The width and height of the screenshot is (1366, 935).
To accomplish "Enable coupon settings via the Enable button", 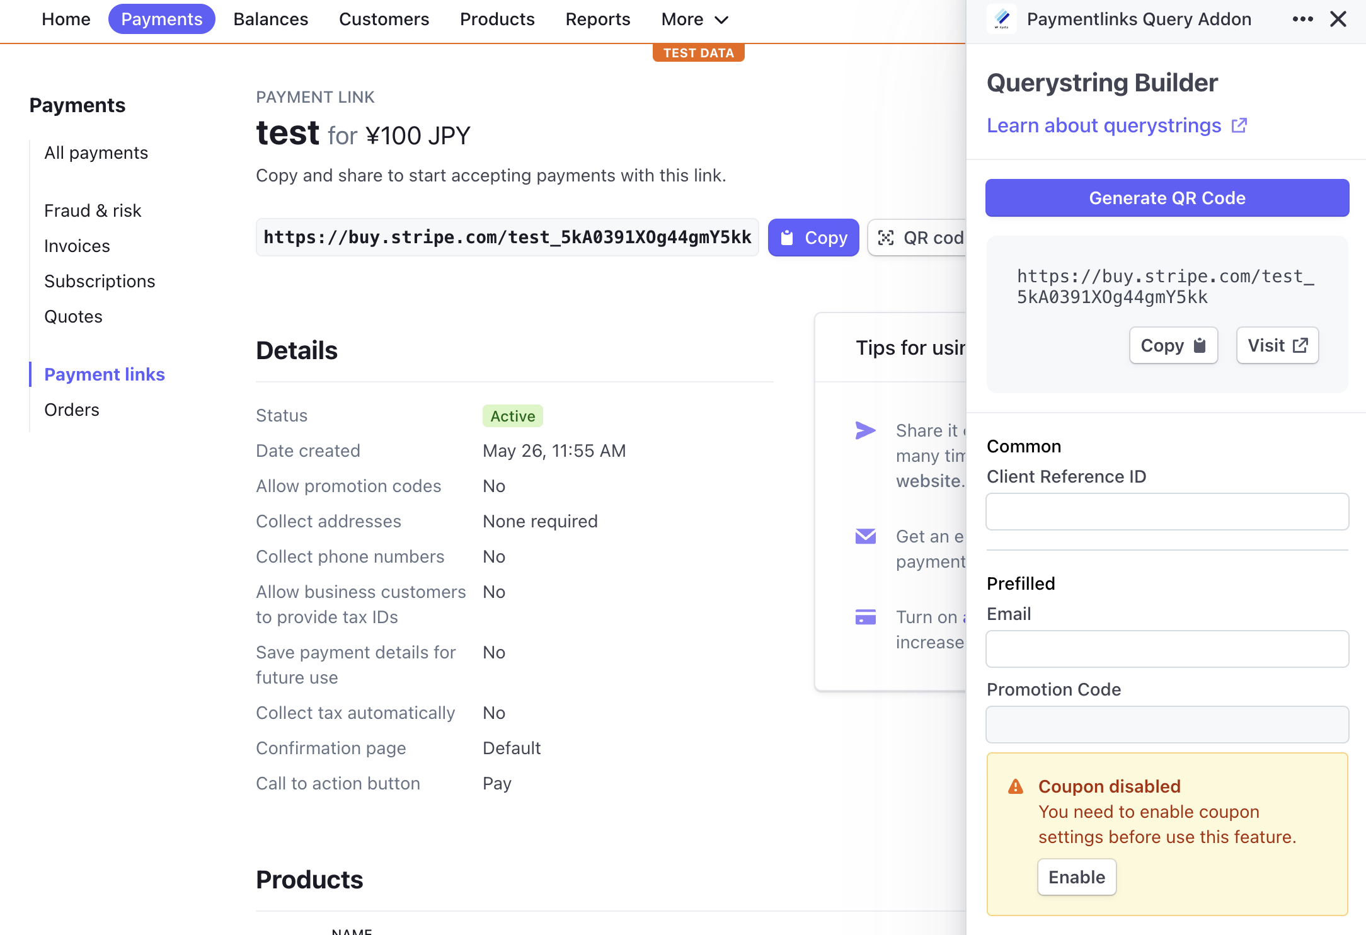I will 1076,876.
